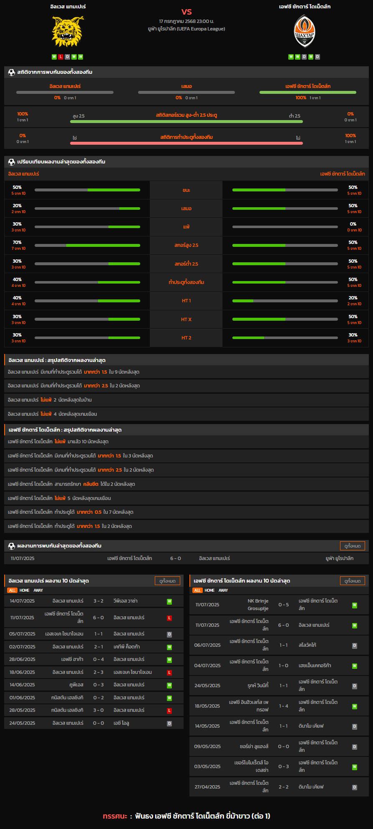
Task: Click soccer ball icon beside ผลงานการพบกันล่าสุดของทั้งสองทีม header
Action: tap(12, 546)
